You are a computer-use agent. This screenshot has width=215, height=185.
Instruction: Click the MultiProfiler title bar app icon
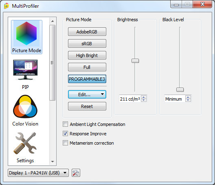6,6
